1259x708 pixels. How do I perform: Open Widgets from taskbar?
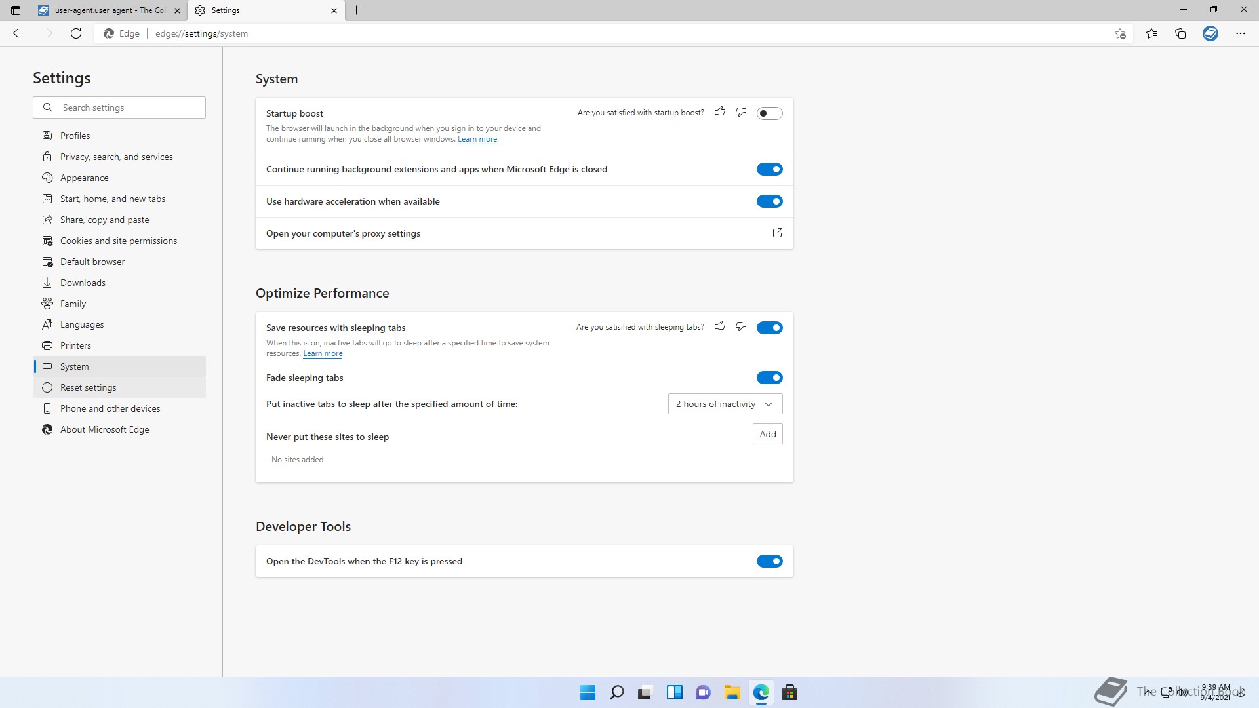675,692
